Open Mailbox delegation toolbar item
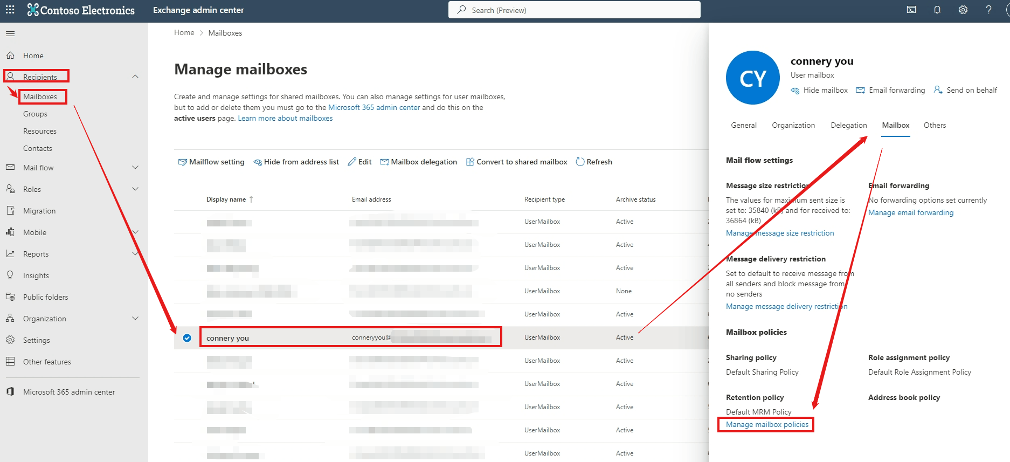This screenshot has width=1010, height=462. (x=419, y=162)
